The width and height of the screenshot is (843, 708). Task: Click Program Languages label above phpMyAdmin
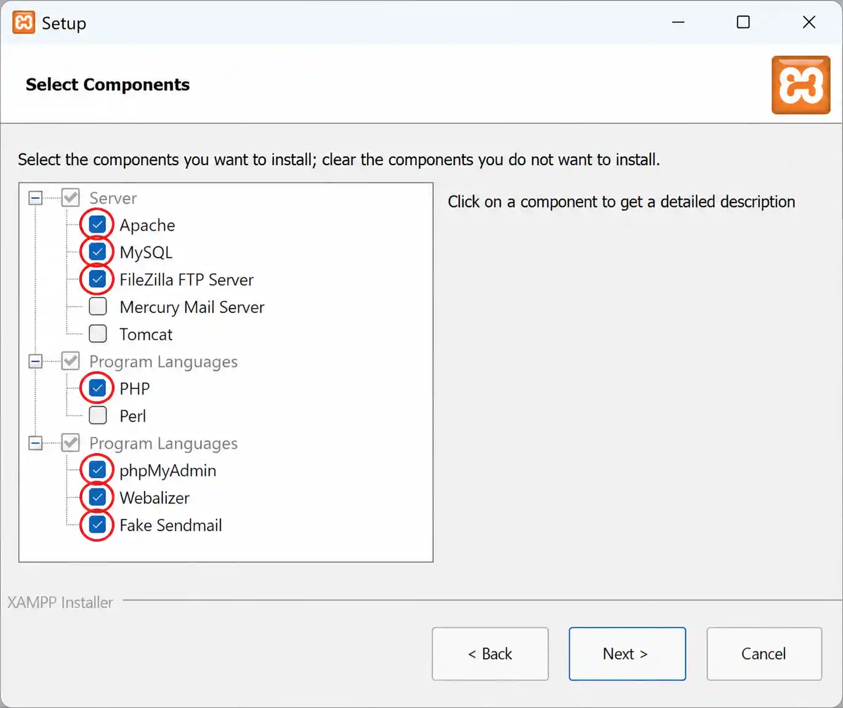164,444
